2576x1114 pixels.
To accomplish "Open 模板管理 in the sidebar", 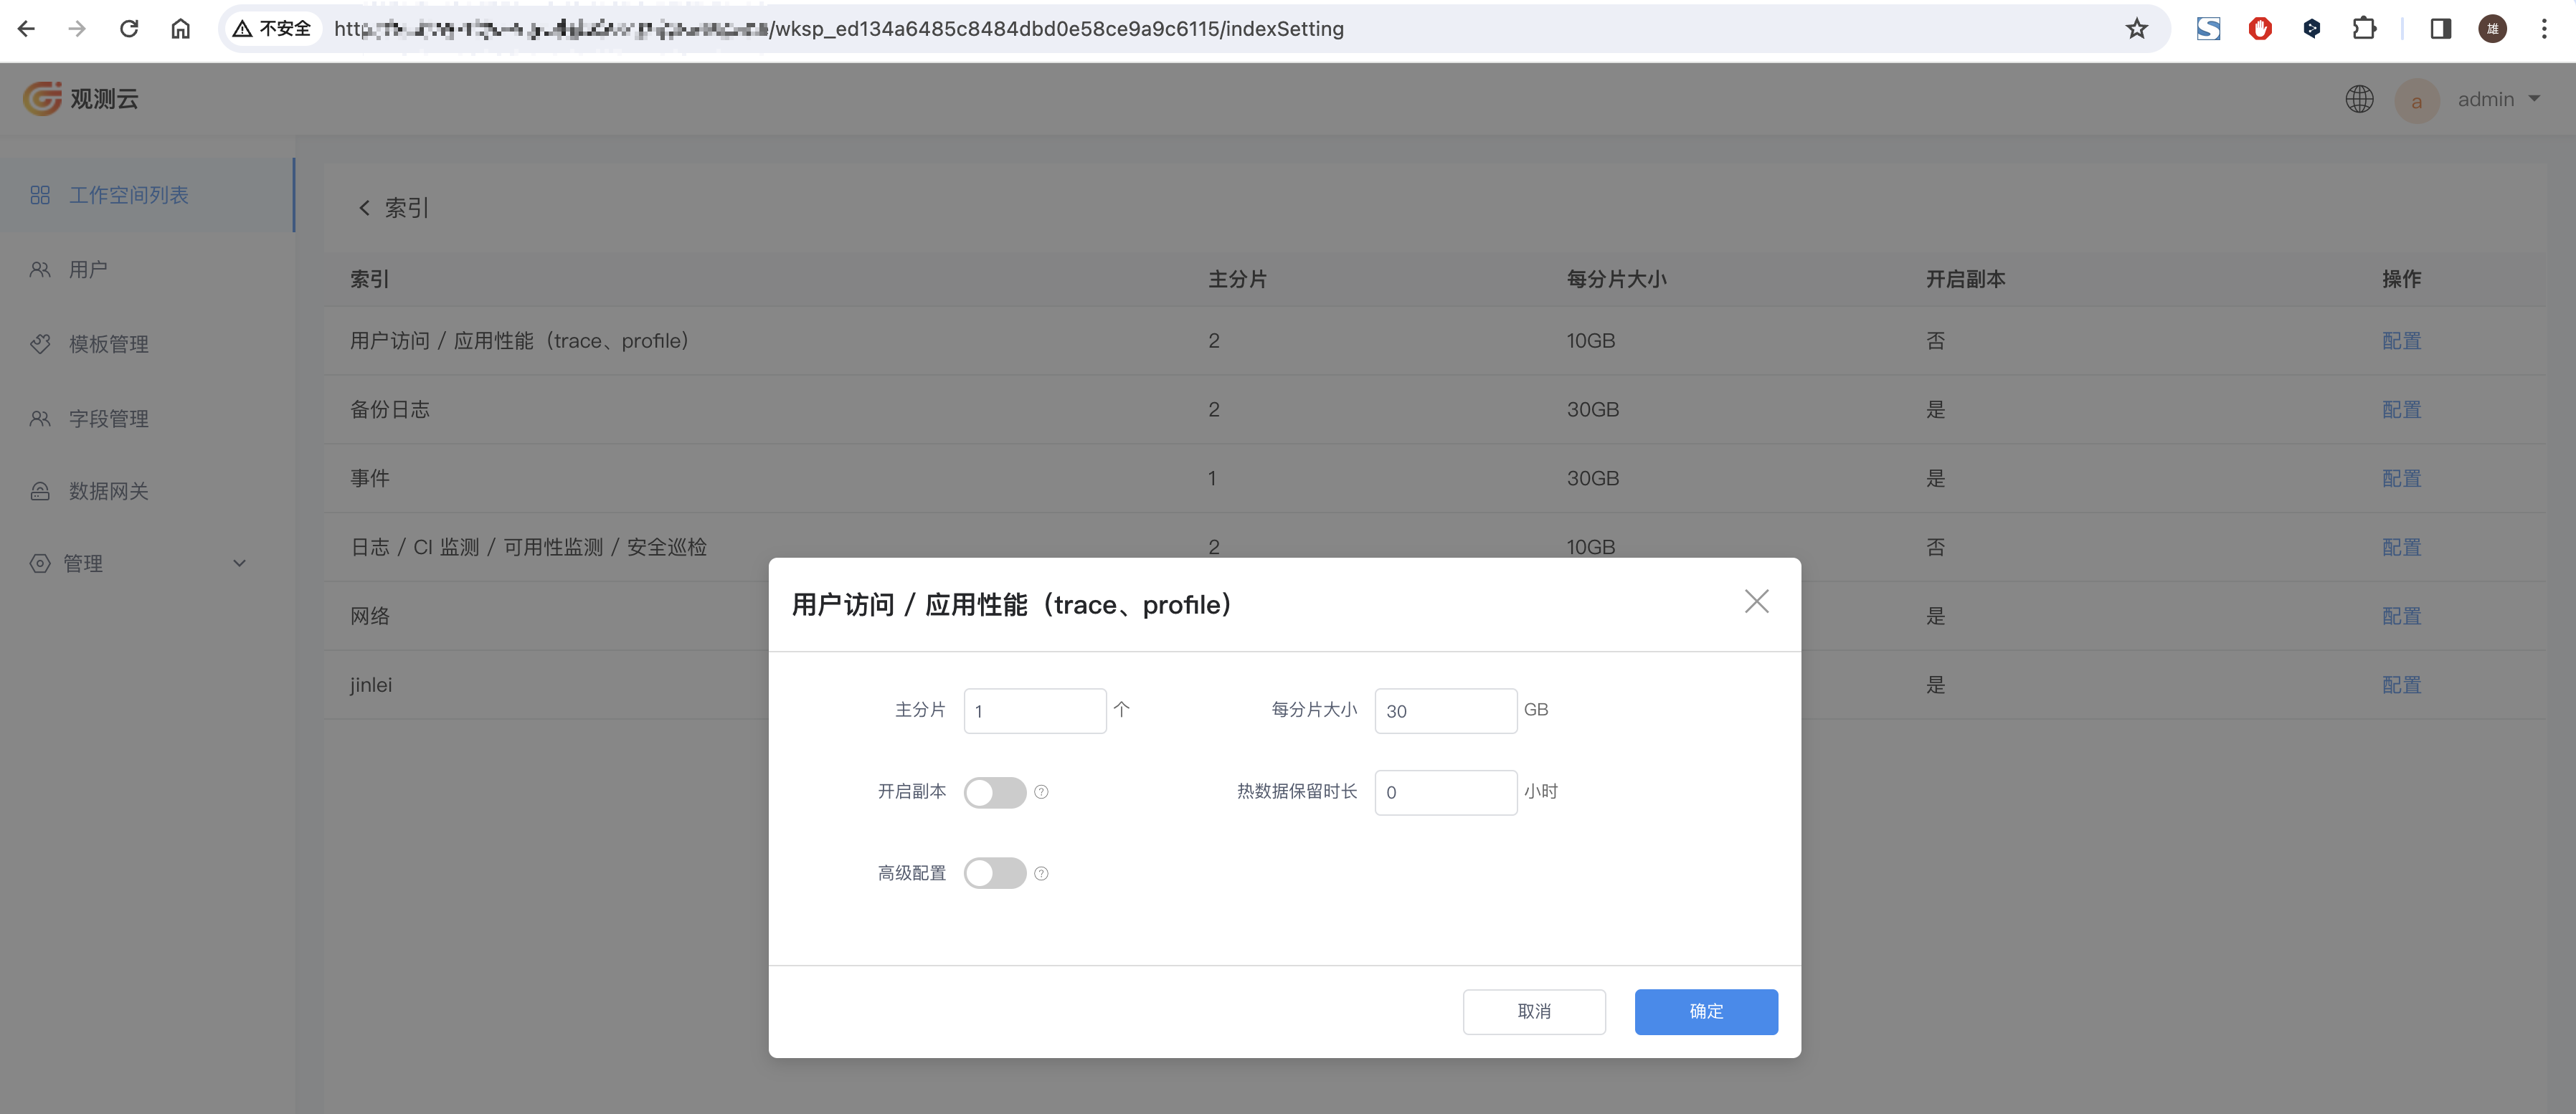I will 147,344.
